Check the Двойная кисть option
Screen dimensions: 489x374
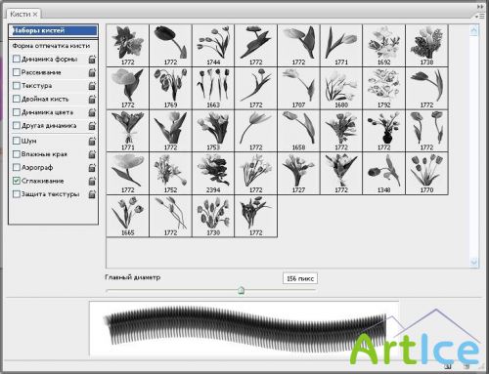17,99
